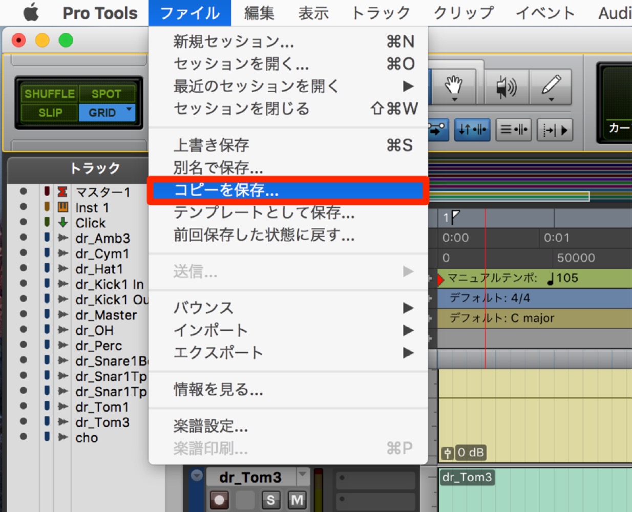Screen dimensions: 632x512
Task: Click the Click track aux input icon
Action: click(62, 222)
